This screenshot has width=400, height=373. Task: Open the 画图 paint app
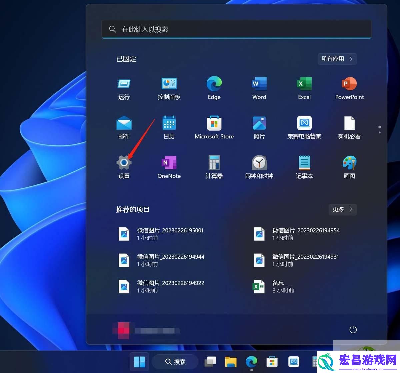(349, 167)
